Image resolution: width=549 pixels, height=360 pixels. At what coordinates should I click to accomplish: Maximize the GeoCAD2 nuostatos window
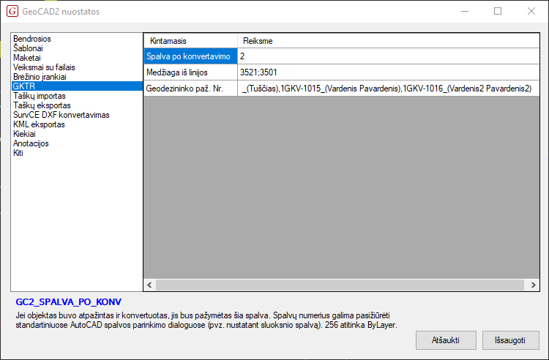(498, 11)
